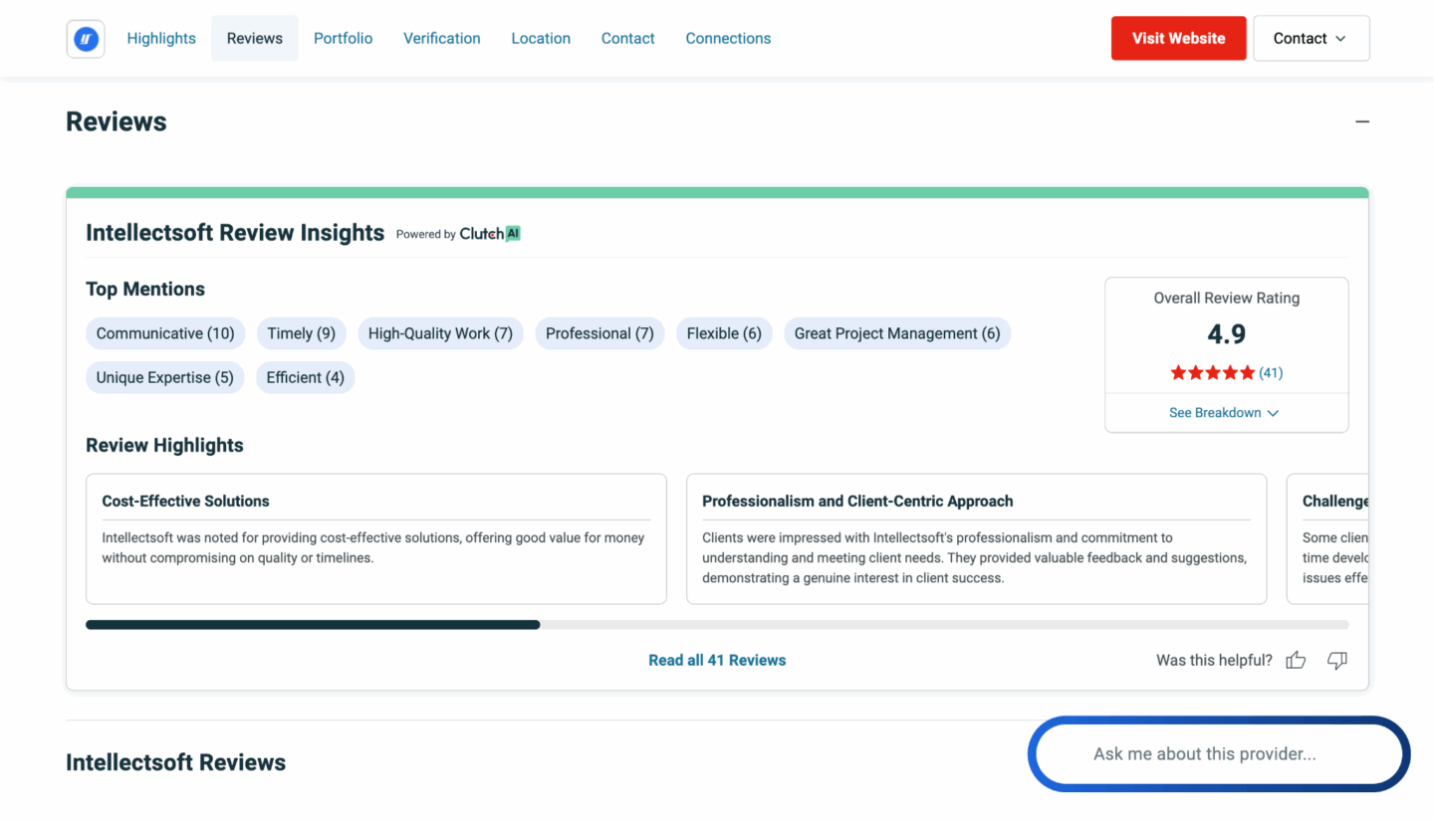Open the Contact nav tab
The width and height of the screenshot is (1434, 821).
[628, 38]
